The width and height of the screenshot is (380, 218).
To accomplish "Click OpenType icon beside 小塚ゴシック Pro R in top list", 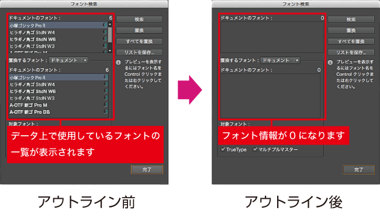I will 105,25.
